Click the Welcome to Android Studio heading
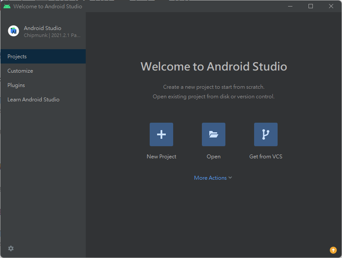This screenshot has height=258, width=342. pyautogui.click(x=214, y=66)
